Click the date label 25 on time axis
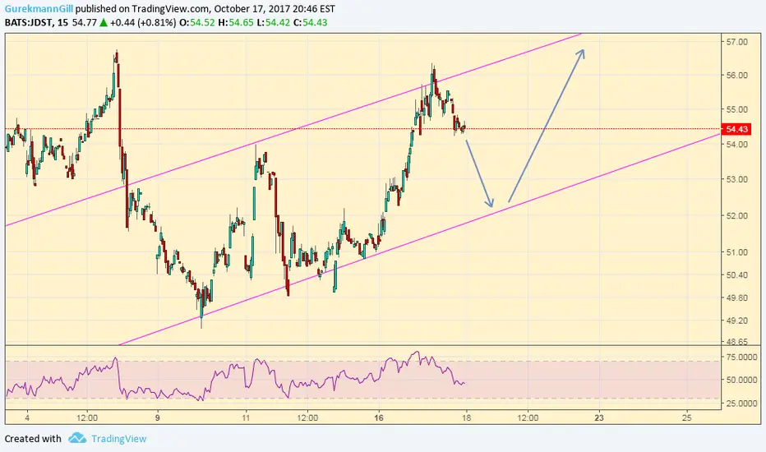Screen dimensions: 766x452 (x=687, y=417)
